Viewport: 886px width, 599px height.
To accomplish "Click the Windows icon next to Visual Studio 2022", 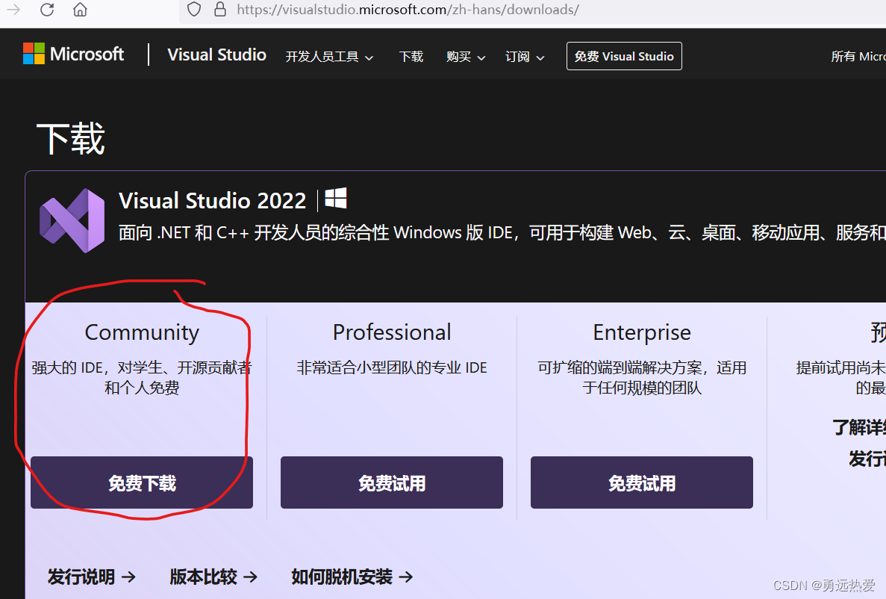I will click(336, 198).
